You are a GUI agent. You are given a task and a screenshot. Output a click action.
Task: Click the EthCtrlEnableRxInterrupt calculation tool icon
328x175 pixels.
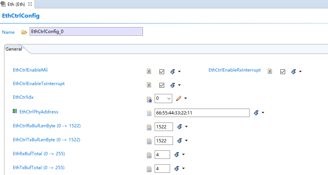pos(294,72)
